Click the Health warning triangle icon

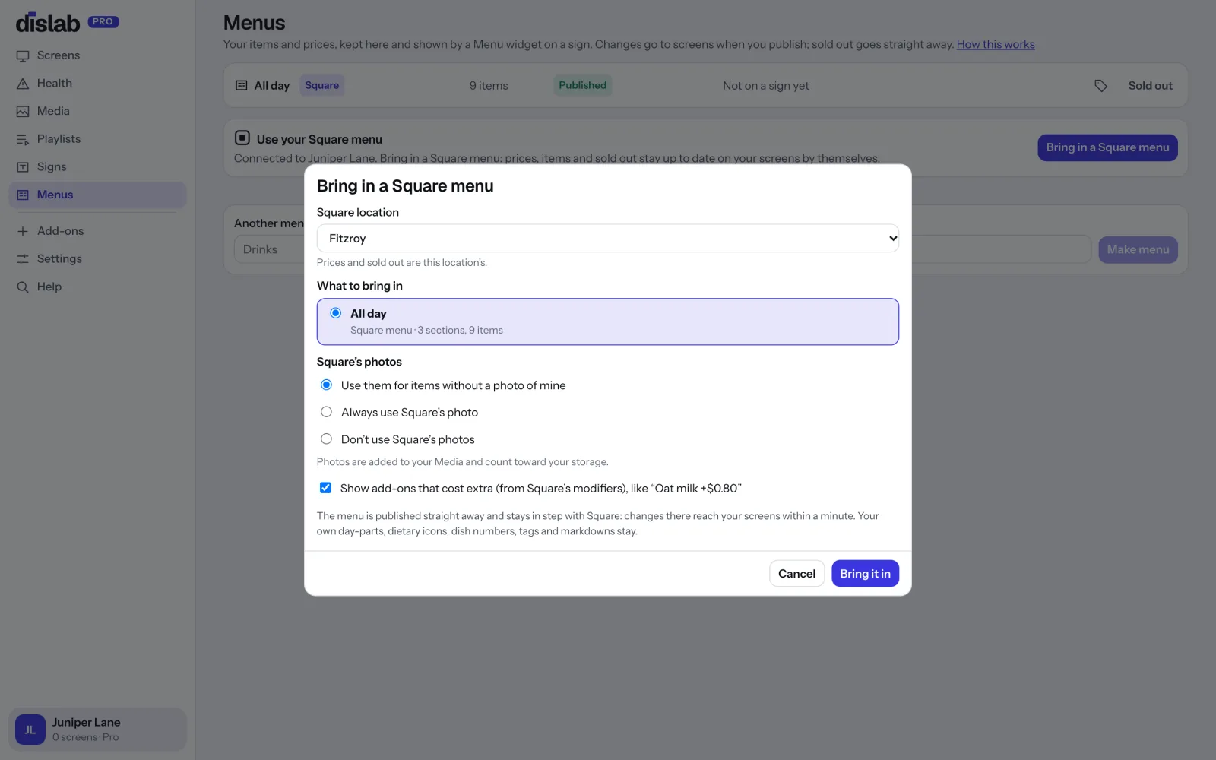pos(23,84)
